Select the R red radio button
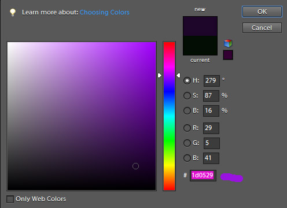287x208 pixels. 187,128
